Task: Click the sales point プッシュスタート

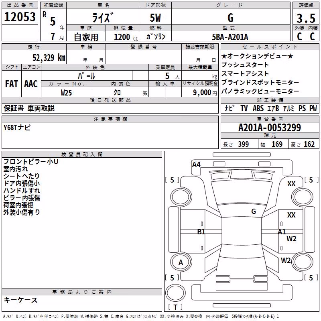Action: 245,65
